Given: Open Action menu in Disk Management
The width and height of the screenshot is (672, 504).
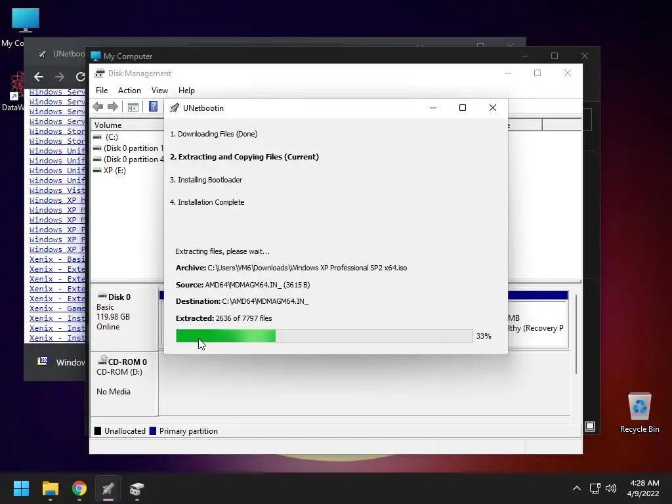Looking at the screenshot, I should tap(129, 91).
